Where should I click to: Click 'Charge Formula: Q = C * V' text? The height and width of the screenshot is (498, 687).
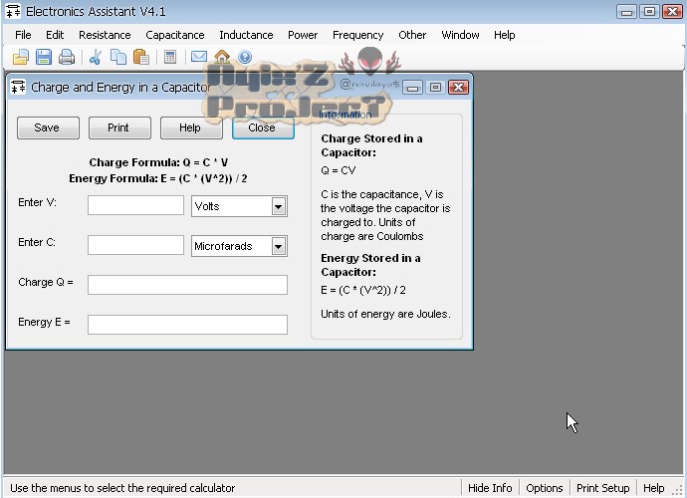[158, 162]
